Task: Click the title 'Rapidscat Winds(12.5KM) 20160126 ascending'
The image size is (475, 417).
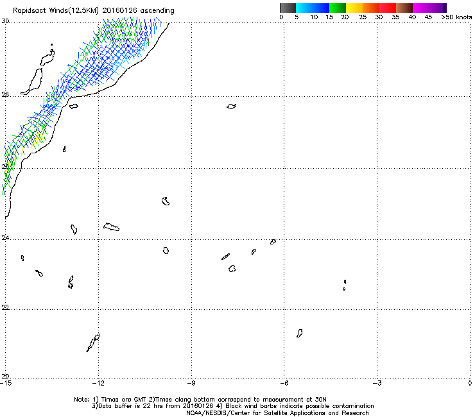Action: pos(94,11)
